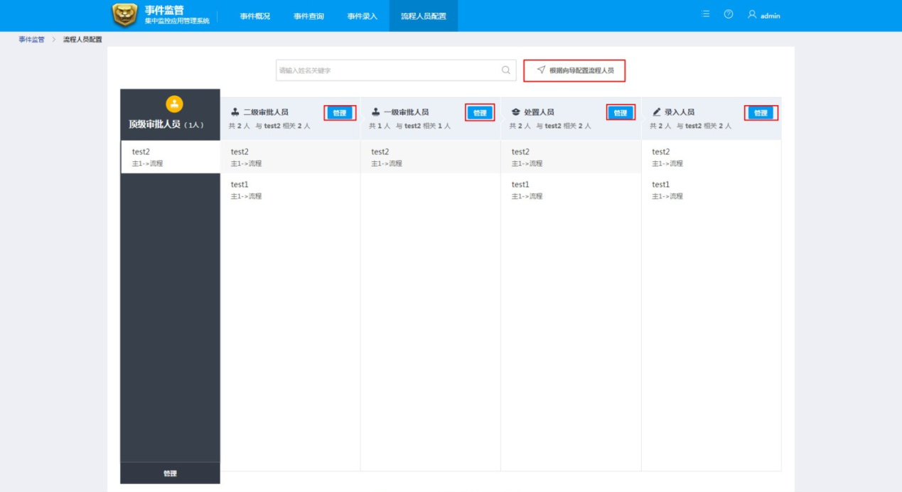This screenshot has height=492, width=902.
Task: Go to the 事件录入 tab
Action: click(x=363, y=16)
